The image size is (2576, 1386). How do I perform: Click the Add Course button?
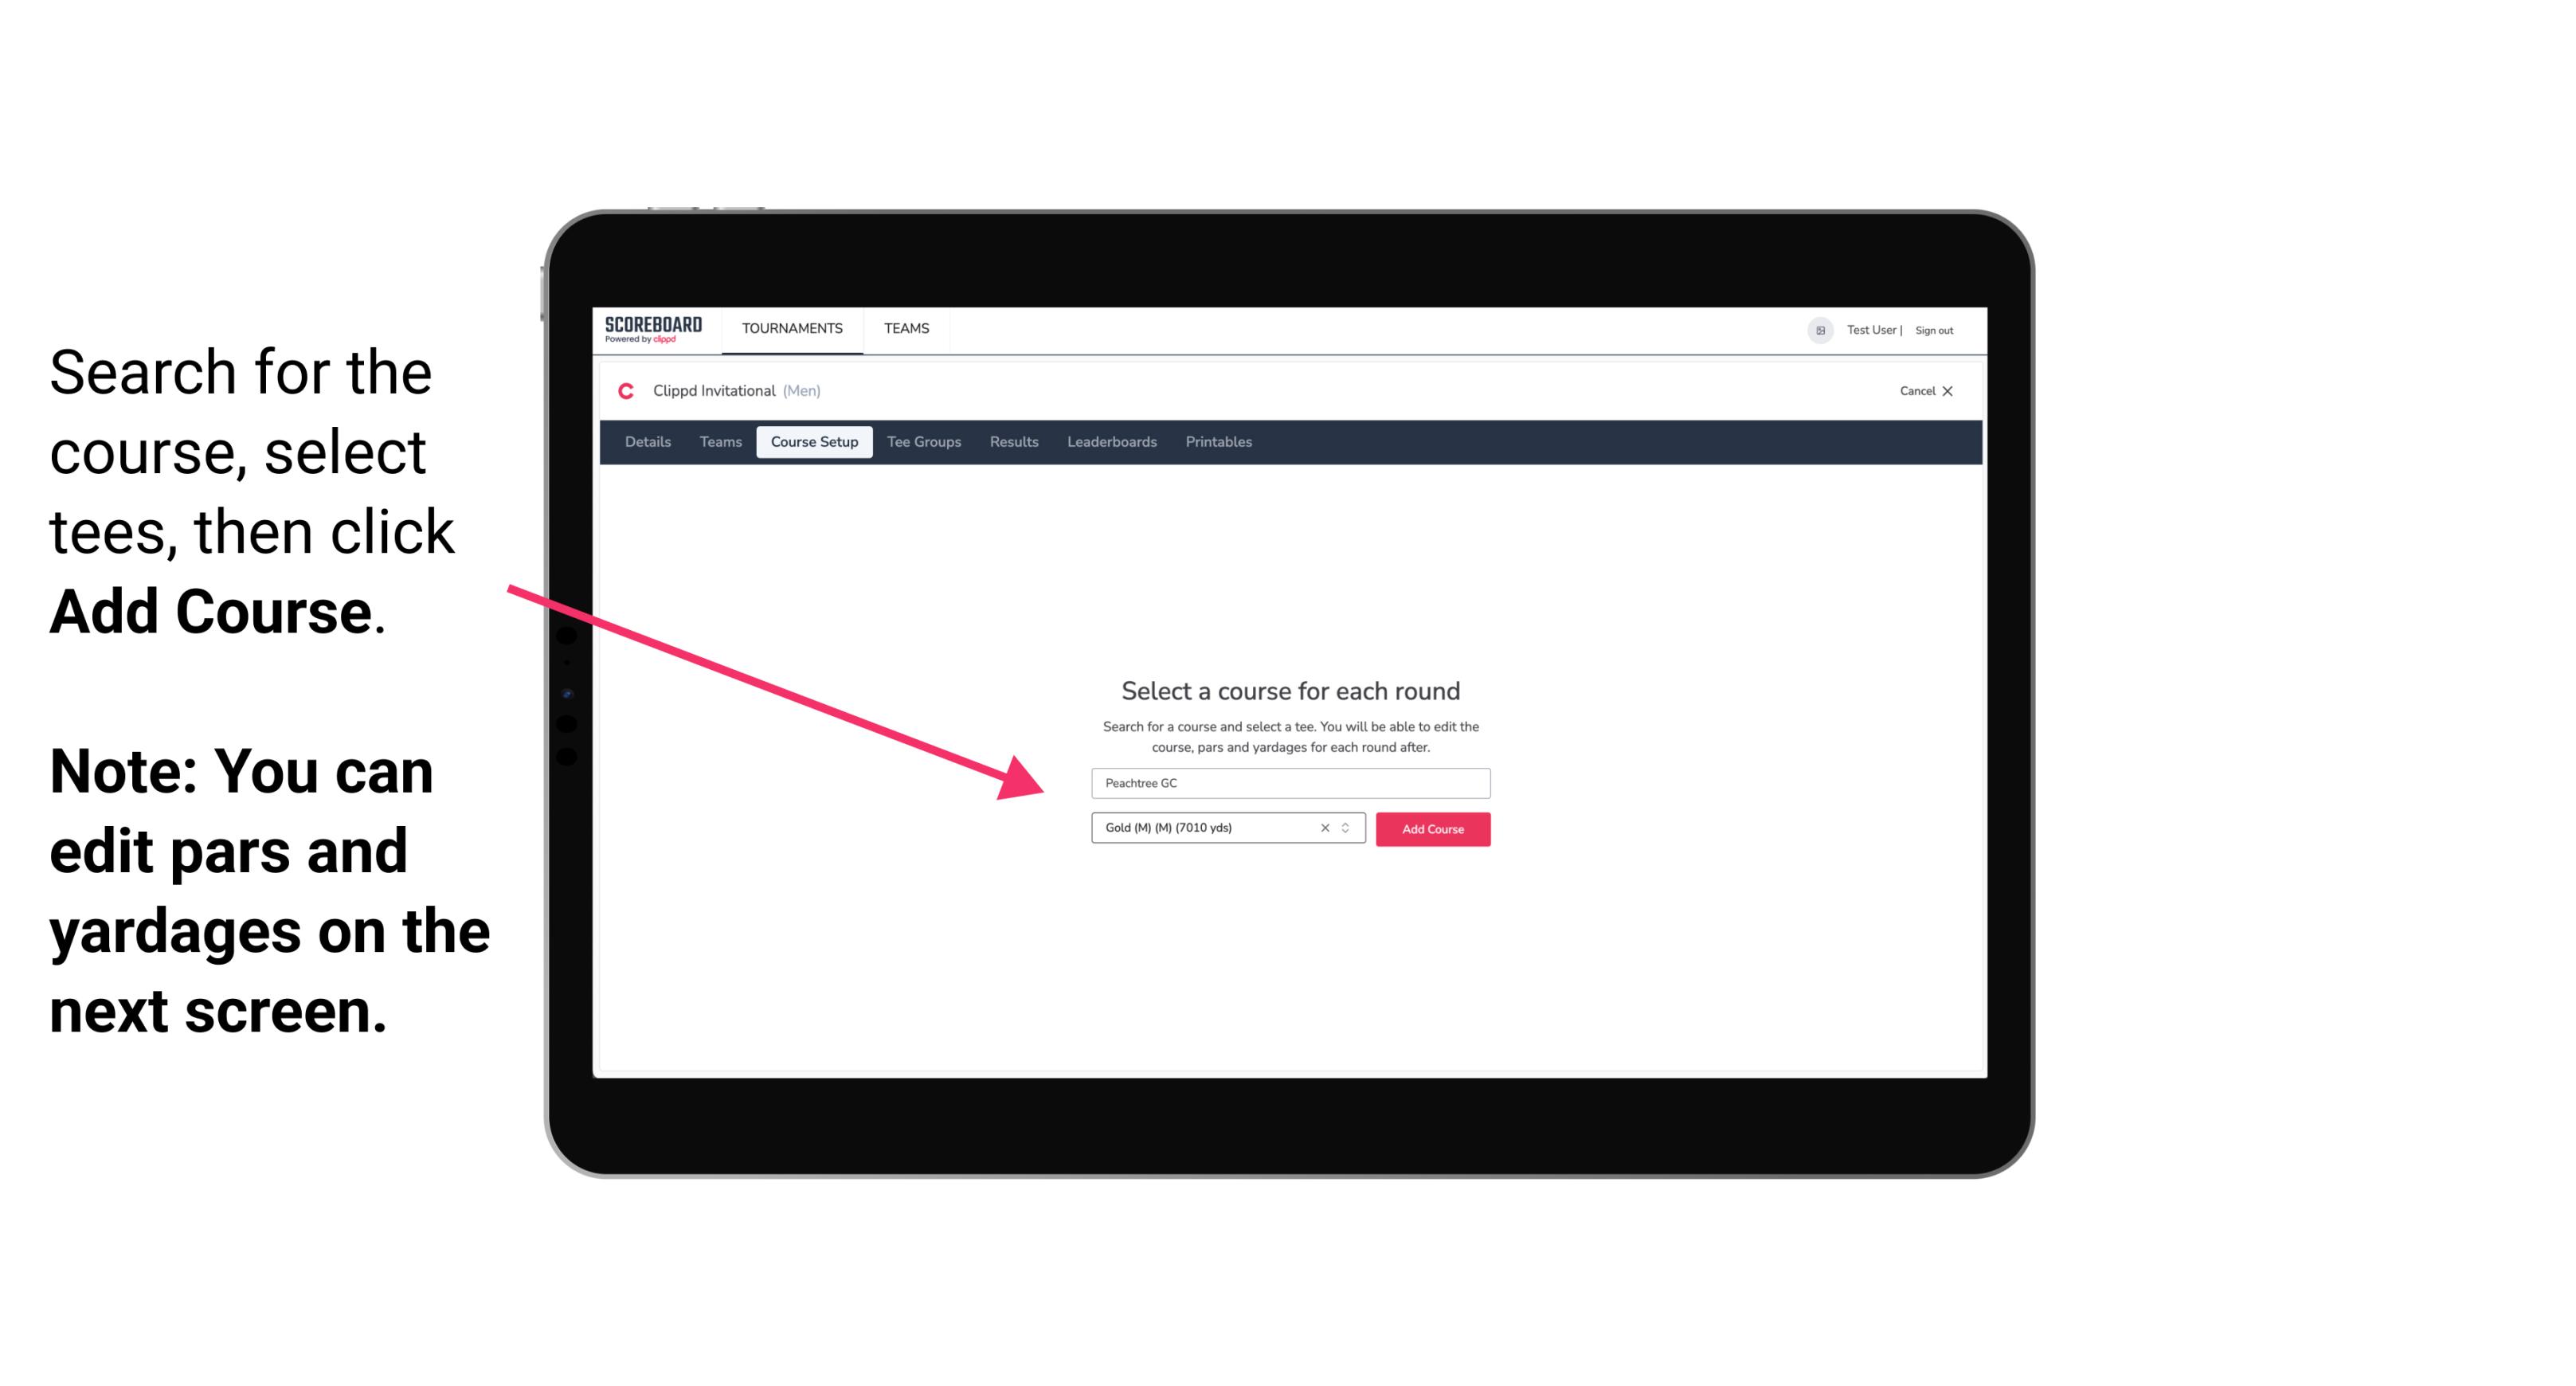[x=1431, y=829]
